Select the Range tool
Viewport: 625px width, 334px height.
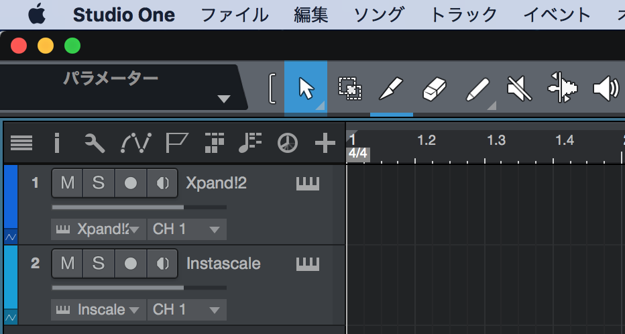coord(350,89)
